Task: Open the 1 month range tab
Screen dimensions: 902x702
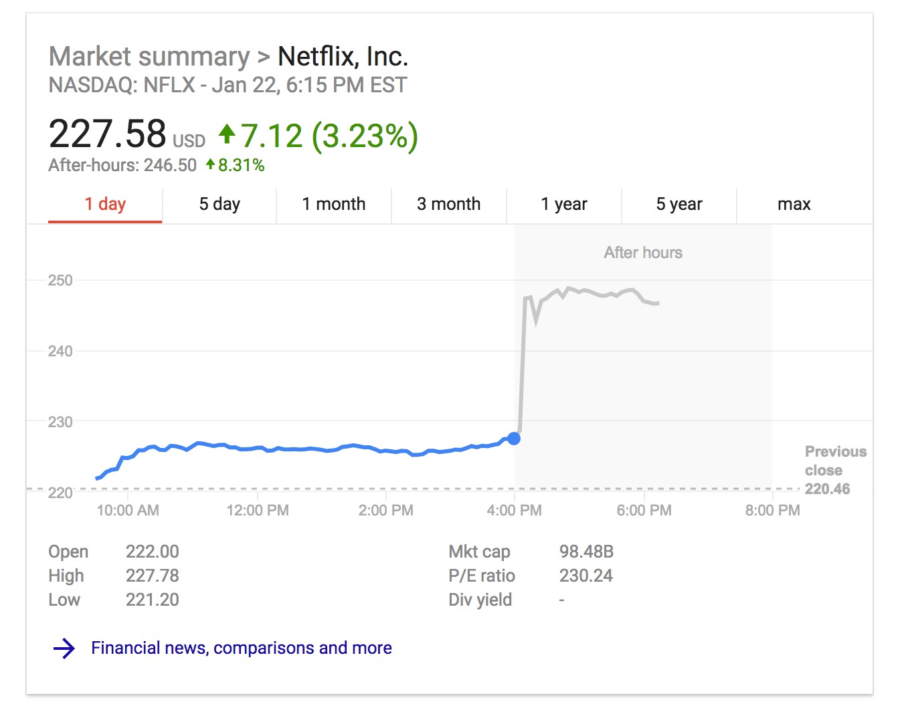Action: 334,205
